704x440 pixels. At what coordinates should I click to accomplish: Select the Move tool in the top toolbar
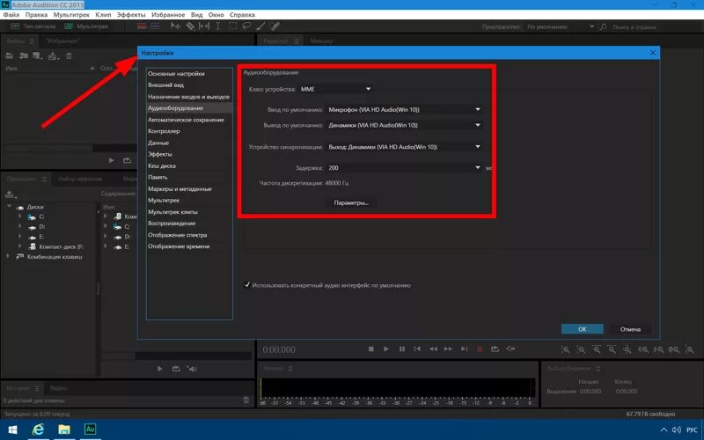pyautogui.click(x=175, y=26)
